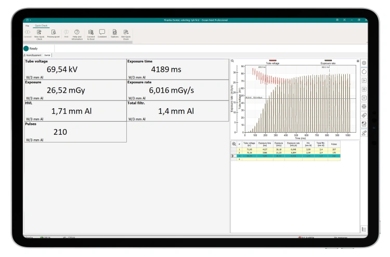Viewport: 390px width, 257px height.
Task: Open the File menu
Action: coord(27,25)
